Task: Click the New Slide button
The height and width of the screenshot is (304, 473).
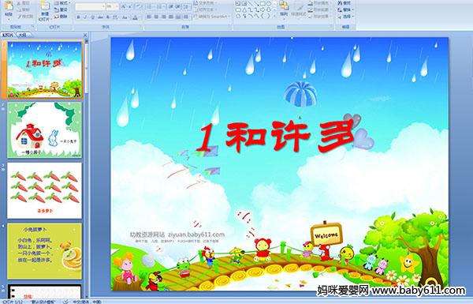Action: pos(45,11)
